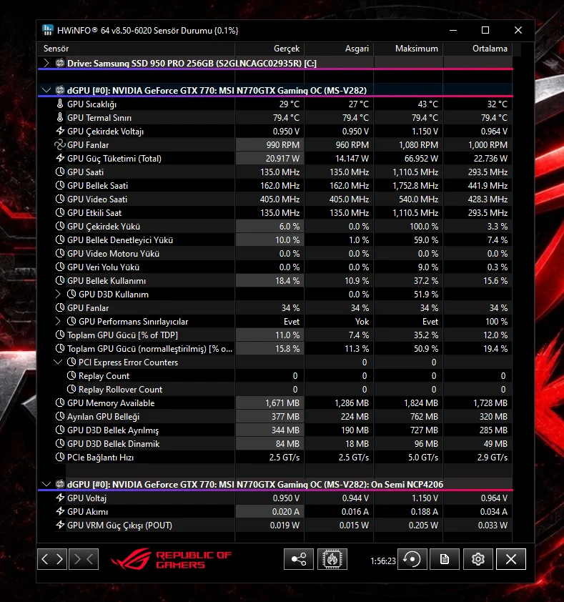
Task: Select the GPU Etkili Saat row
Action: [x=275, y=212]
